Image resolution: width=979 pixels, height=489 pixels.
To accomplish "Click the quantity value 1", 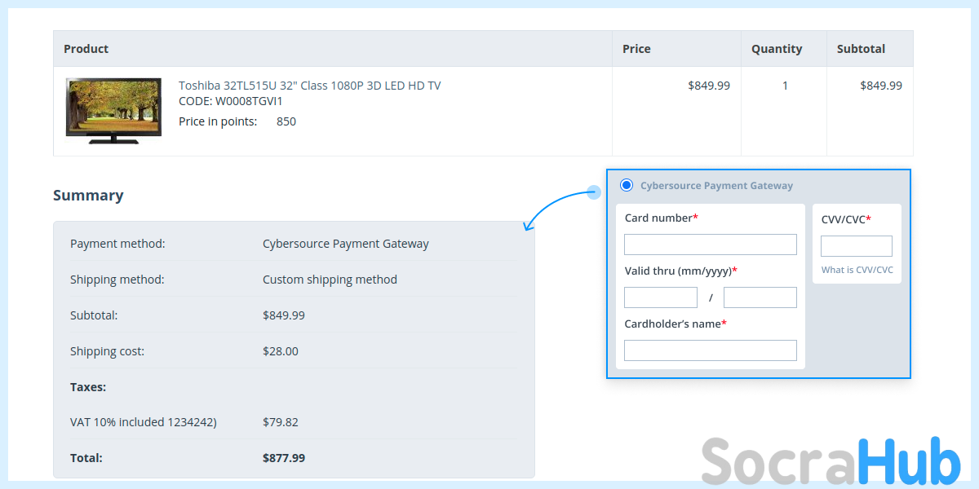I will point(785,86).
